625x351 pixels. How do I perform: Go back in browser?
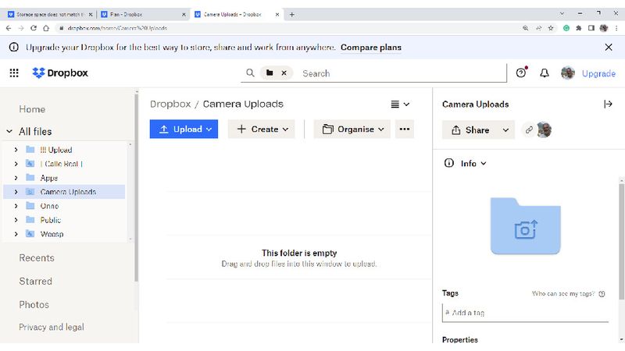(x=9, y=28)
